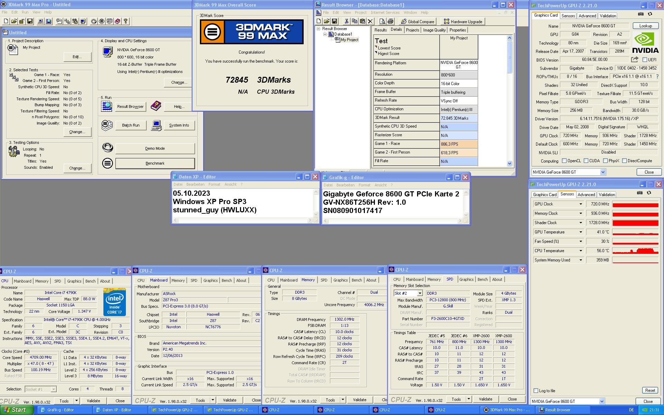Viewport: 664px width, 415px height.
Task: Click Result Browser details scrollbar down arrow
Action: pyautogui.click(x=509, y=163)
